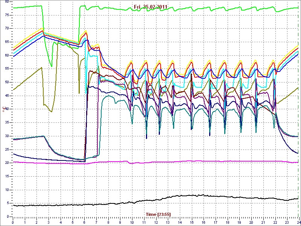This screenshot has height=226, width=301.
Task: Click the date title Fri. 25.02.2011
Action: [151, 7]
